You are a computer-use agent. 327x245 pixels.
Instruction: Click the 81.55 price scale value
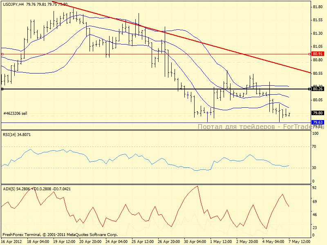click(318, 20)
